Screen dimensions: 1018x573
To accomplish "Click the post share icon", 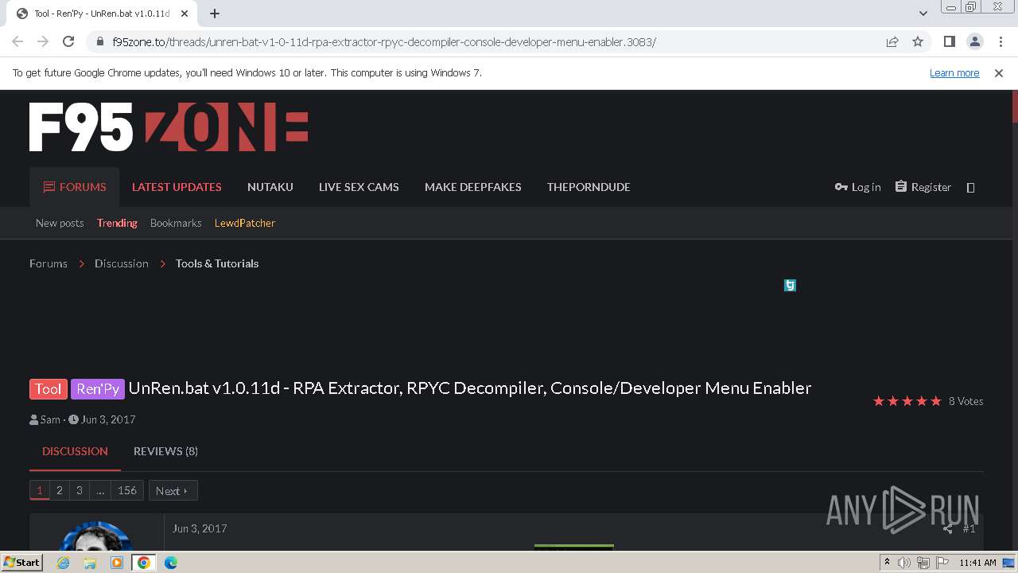I will 947,528.
